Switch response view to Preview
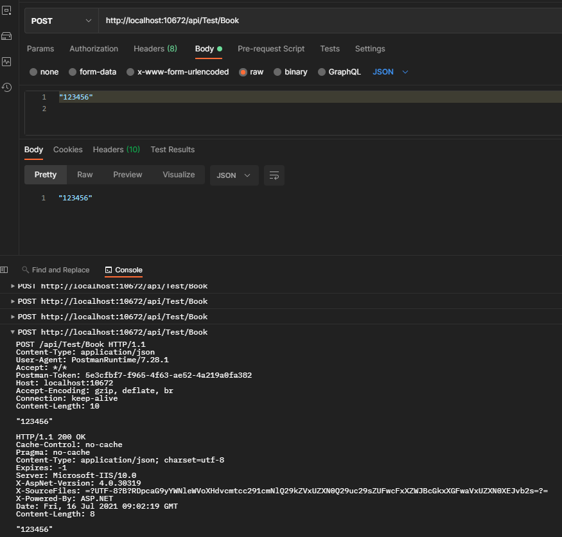This screenshot has width=562, height=537. pos(128,175)
